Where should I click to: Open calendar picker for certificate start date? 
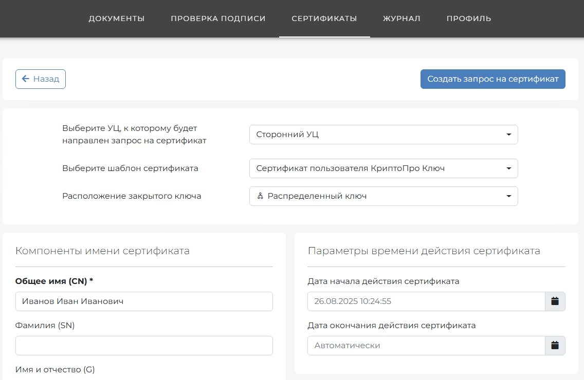tap(555, 301)
